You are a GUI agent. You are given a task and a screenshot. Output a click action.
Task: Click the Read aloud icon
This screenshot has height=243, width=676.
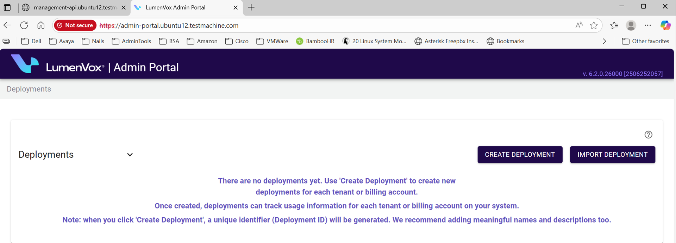pyautogui.click(x=579, y=25)
